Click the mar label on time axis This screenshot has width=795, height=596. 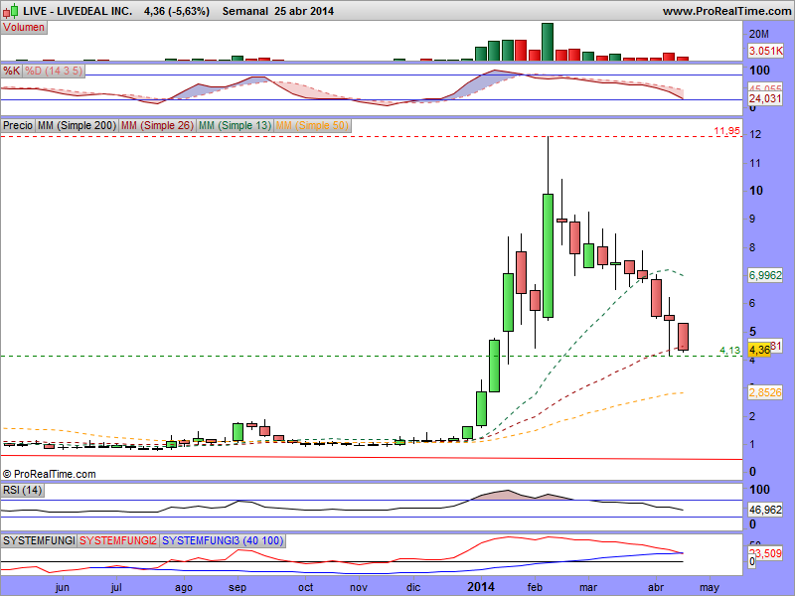[x=588, y=587]
